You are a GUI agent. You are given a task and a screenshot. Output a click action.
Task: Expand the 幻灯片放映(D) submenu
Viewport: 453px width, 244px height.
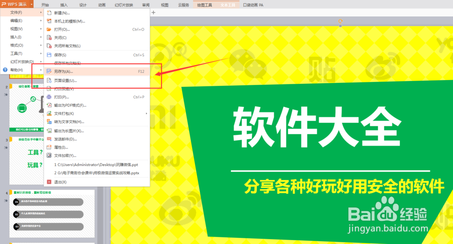[41, 62]
